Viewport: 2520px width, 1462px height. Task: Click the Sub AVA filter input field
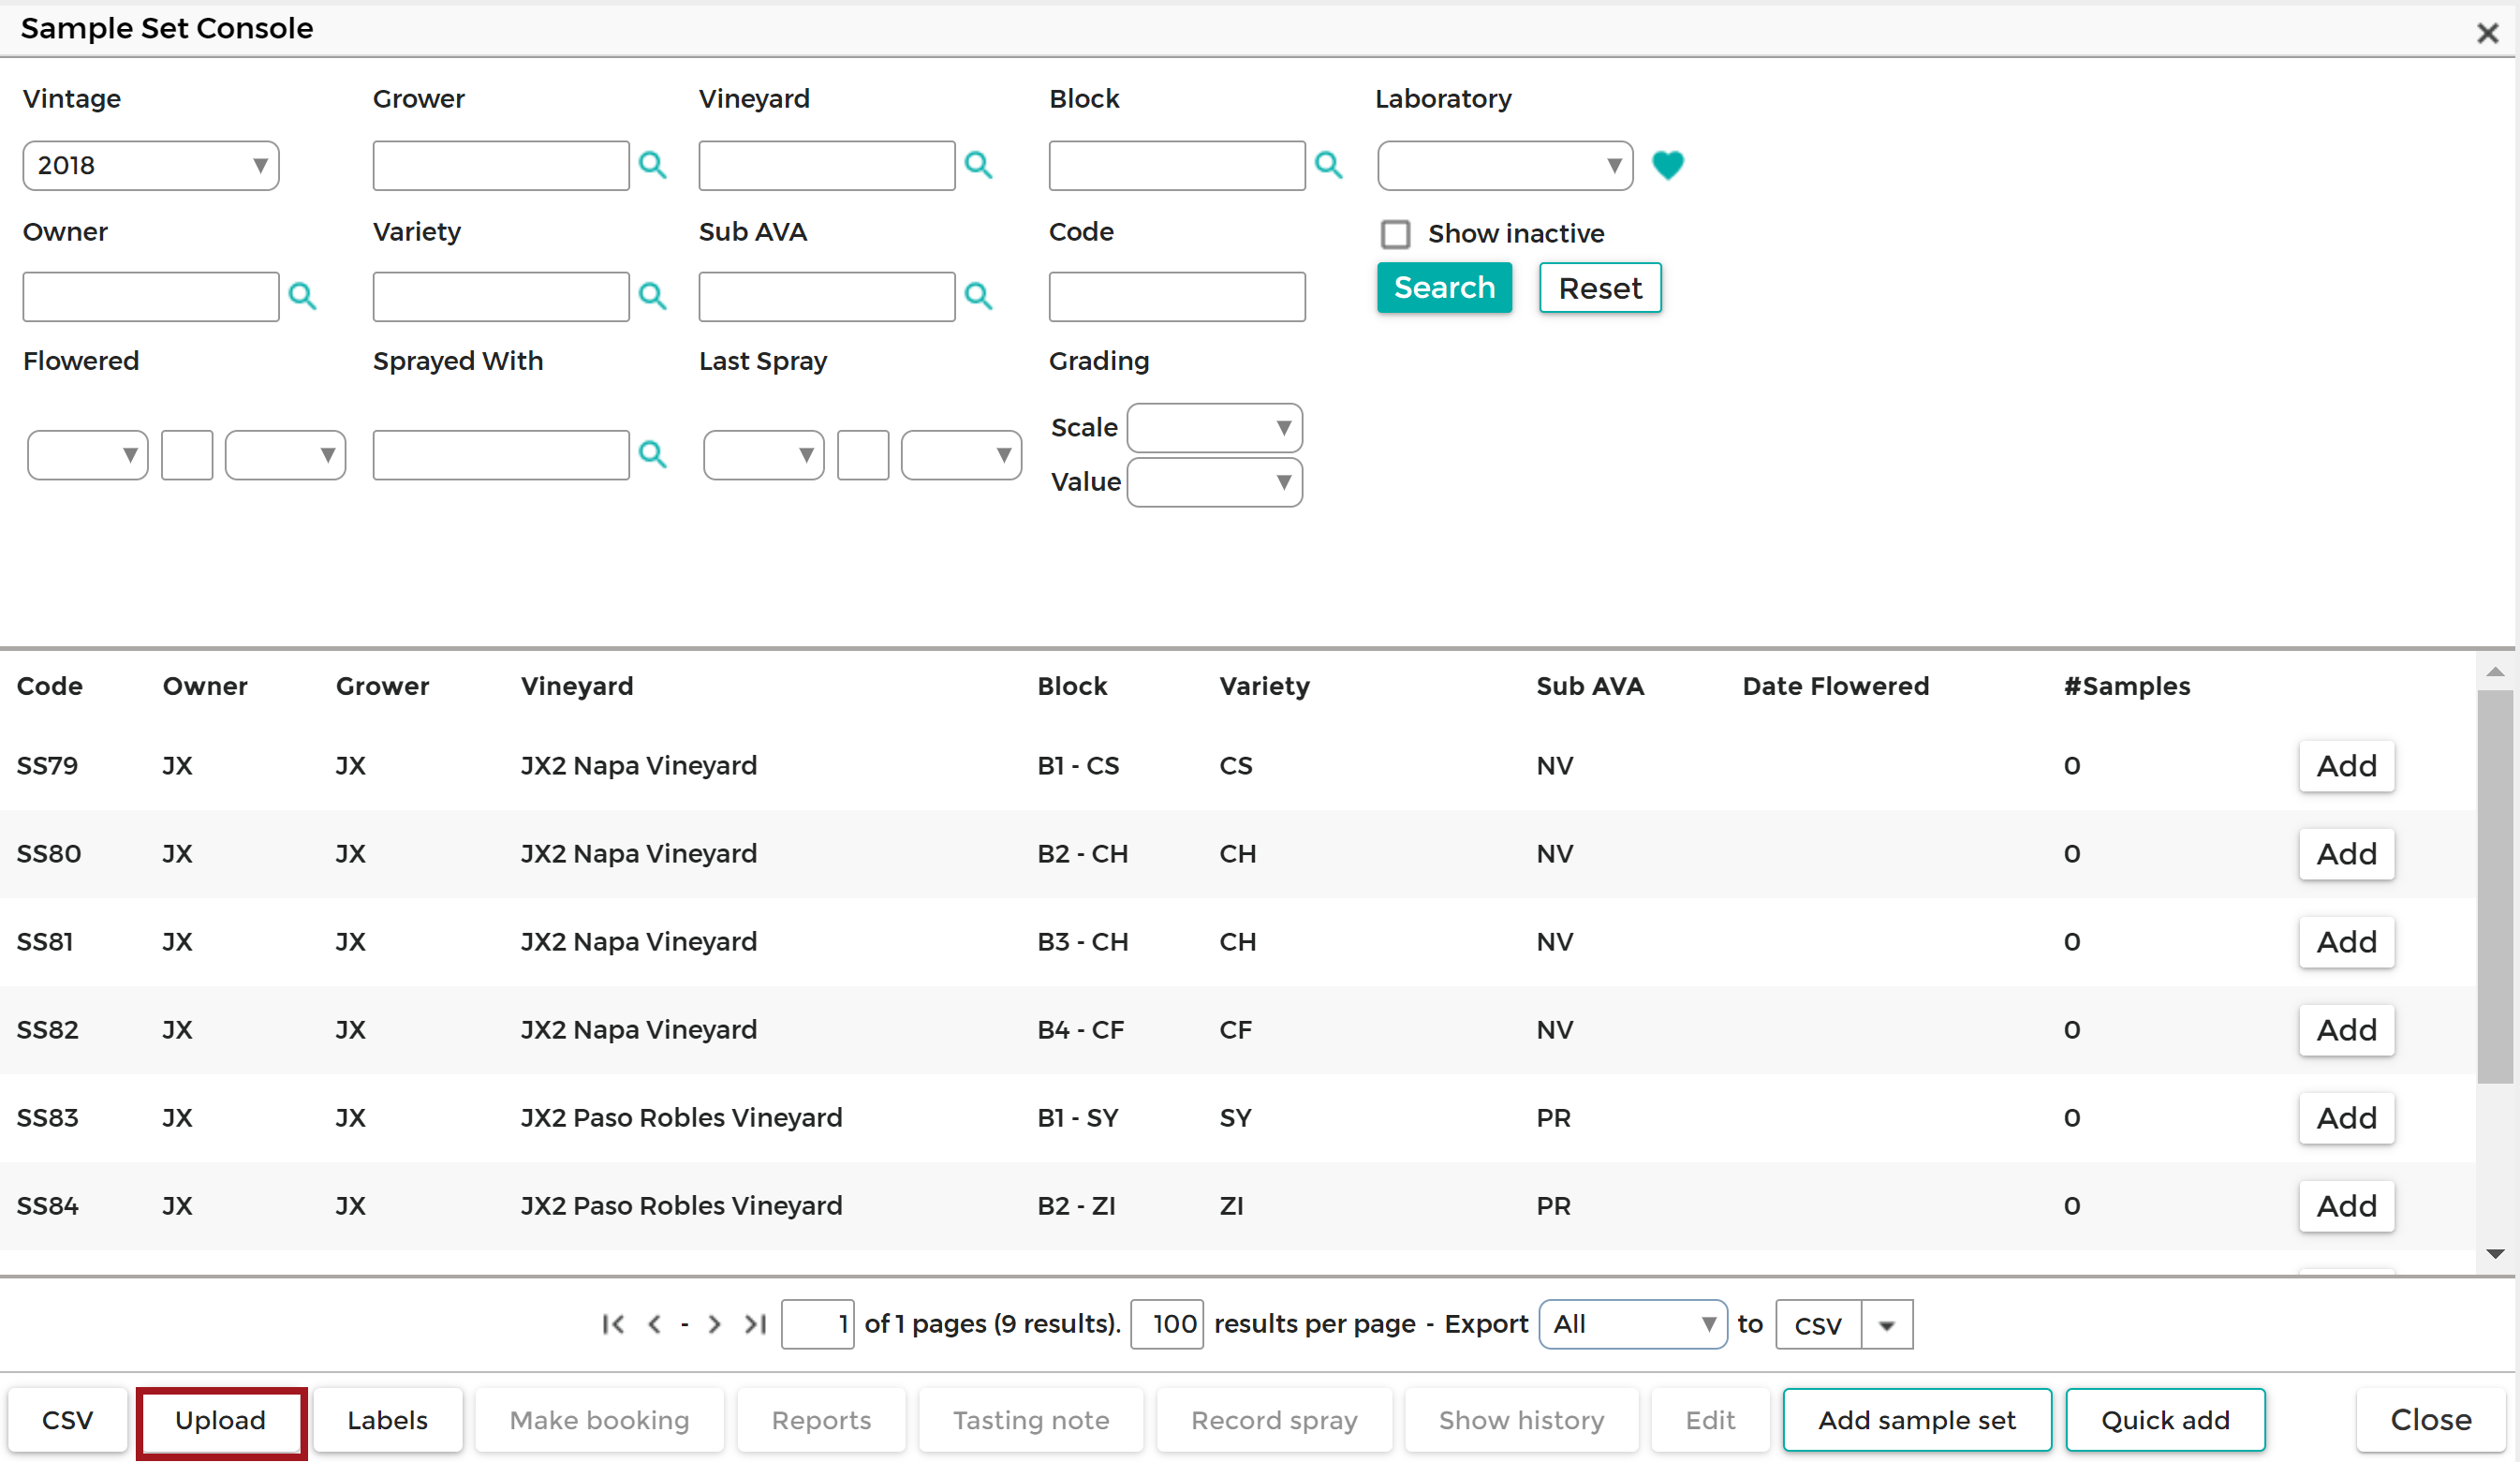click(x=827, y=297)
